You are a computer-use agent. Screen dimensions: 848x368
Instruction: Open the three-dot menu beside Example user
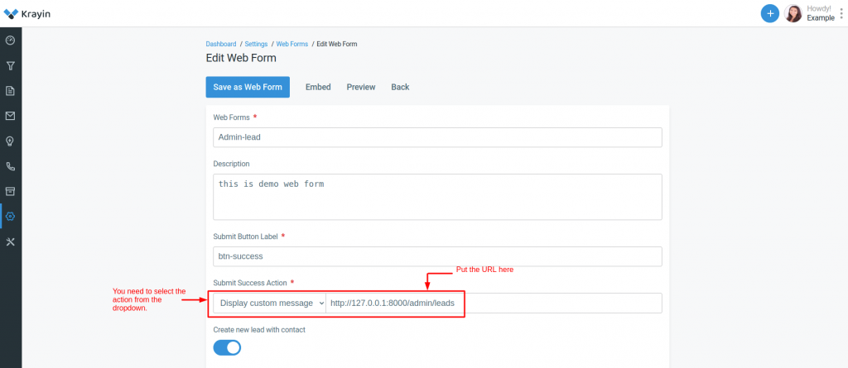(841, 13)
